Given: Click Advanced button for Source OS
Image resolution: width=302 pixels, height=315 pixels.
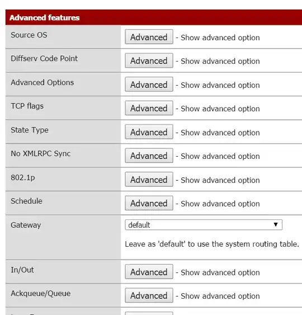Looking at the screenshot, I should tap(149, 37).
